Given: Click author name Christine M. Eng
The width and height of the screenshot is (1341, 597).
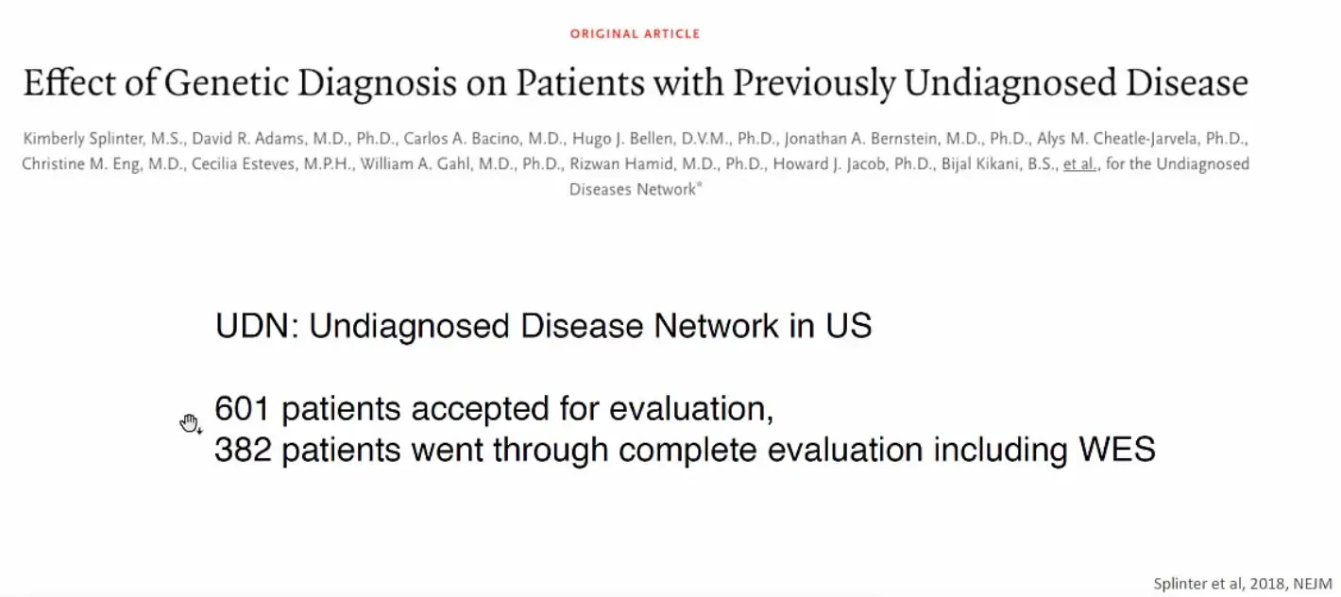Looking at the screenshot, I should (80, 164).
